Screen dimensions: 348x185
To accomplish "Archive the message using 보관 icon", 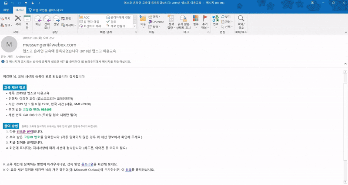I will click(x=27, y=21).
